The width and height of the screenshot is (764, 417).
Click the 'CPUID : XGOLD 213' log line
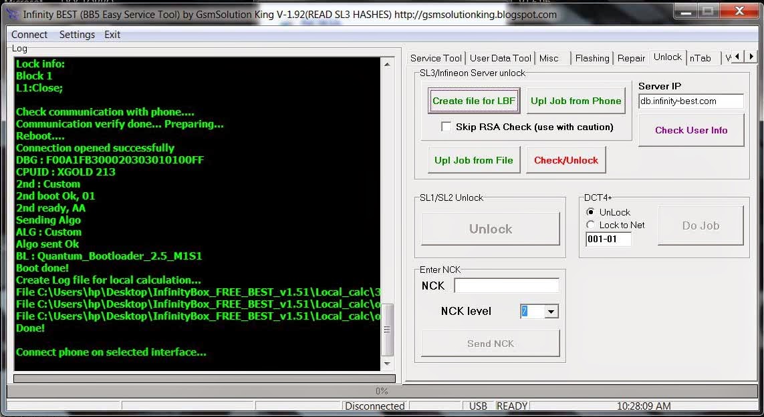pos(66,171)
